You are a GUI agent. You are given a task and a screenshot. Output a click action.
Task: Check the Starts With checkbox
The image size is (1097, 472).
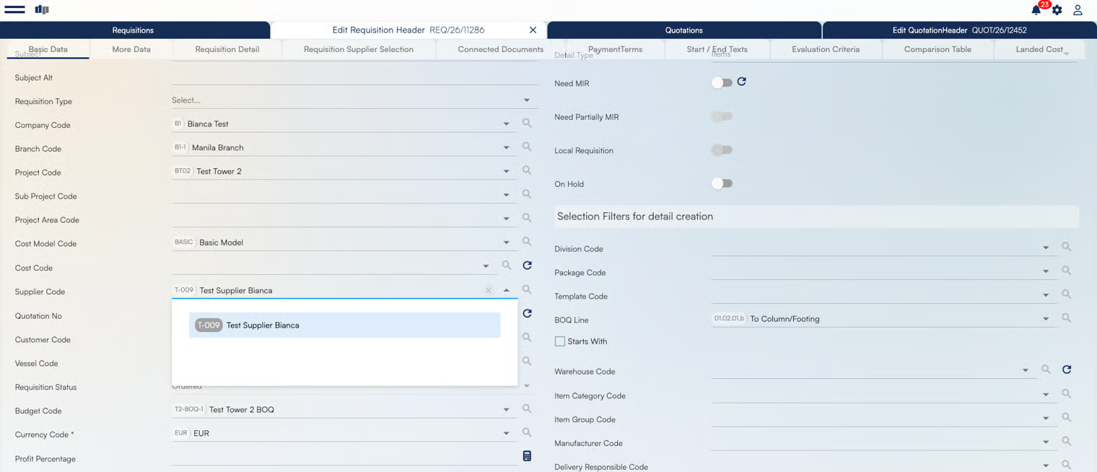[x=560, y=341]
